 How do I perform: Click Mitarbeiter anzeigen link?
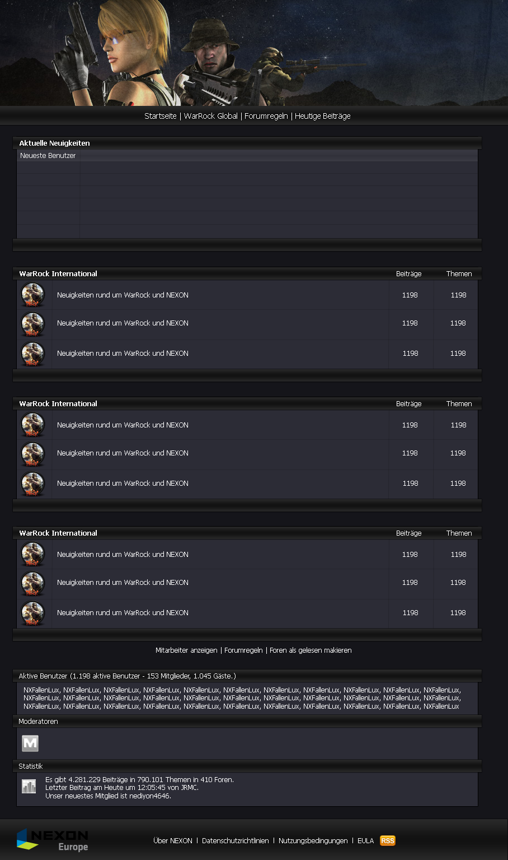coord(186,650)
